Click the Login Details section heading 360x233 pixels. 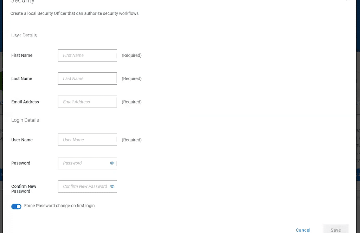click(x=25, y=120)
